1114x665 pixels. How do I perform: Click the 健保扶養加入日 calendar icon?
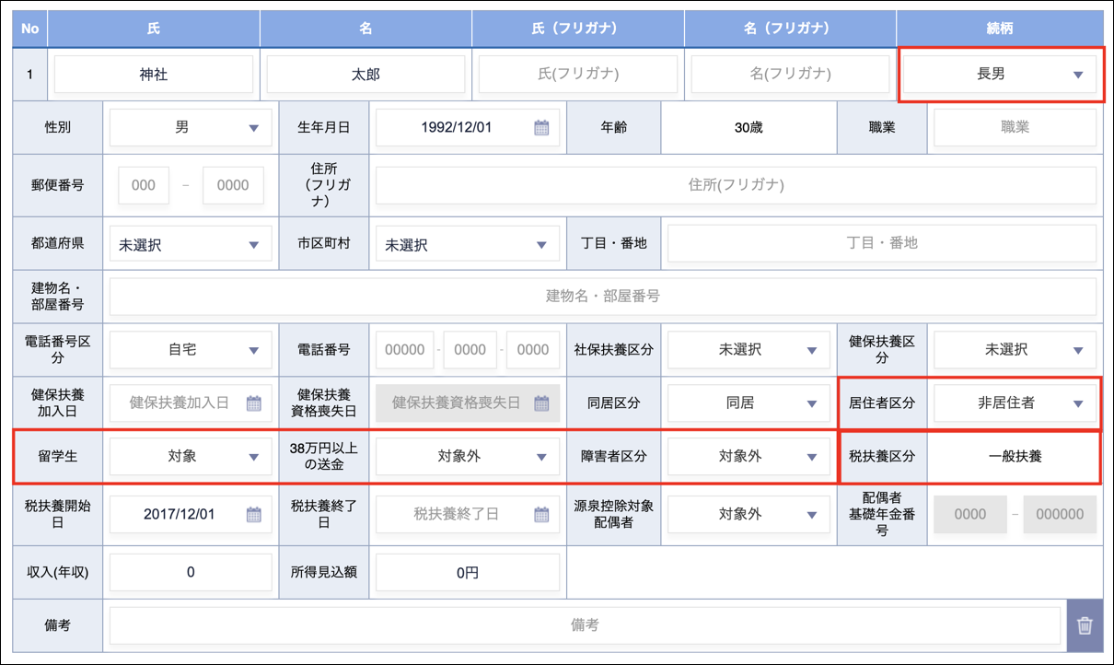tap(254, 403)
